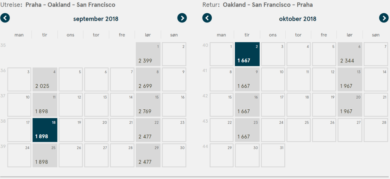Pick October 6 return fare 2 344
This screenshot has width=390, height=179.
coord(350,54)
